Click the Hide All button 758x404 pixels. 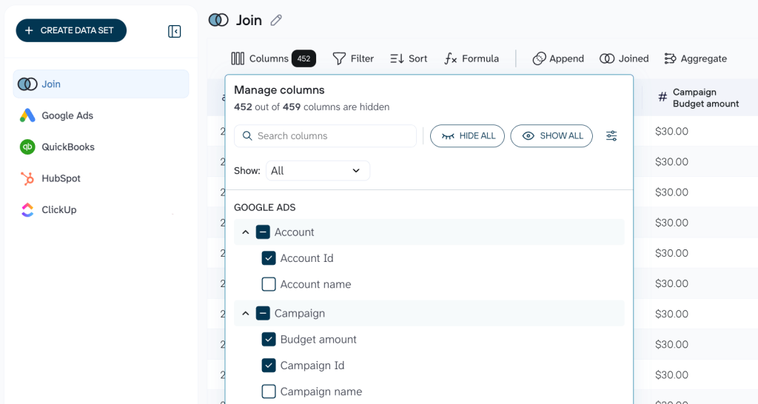tap(468, 136)
